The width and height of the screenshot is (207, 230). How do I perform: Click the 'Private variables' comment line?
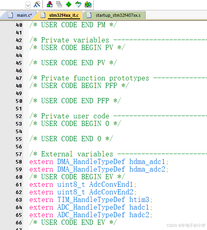click(118, 40)
